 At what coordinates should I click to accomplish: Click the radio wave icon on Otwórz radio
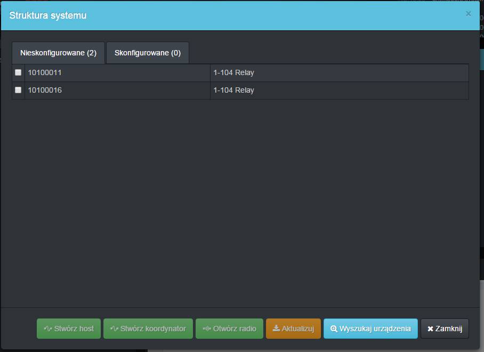[207, 329]
